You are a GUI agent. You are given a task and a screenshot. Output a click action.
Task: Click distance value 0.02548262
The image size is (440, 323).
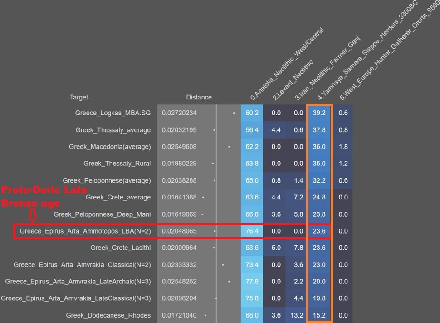coord(179,282)
